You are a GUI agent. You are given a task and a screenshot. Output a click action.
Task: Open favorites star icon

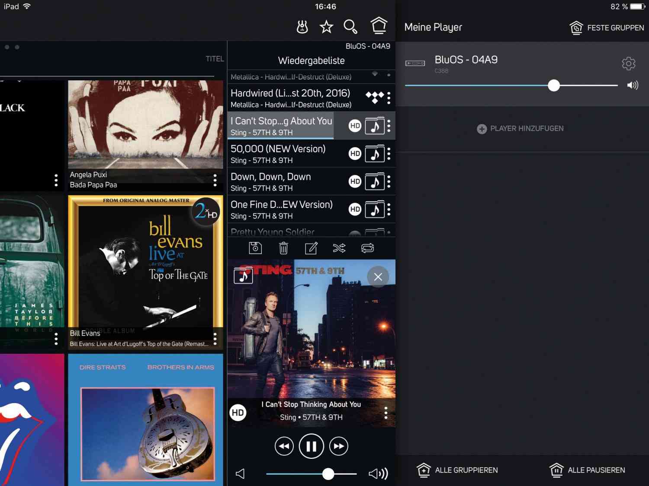pos(326,27)
